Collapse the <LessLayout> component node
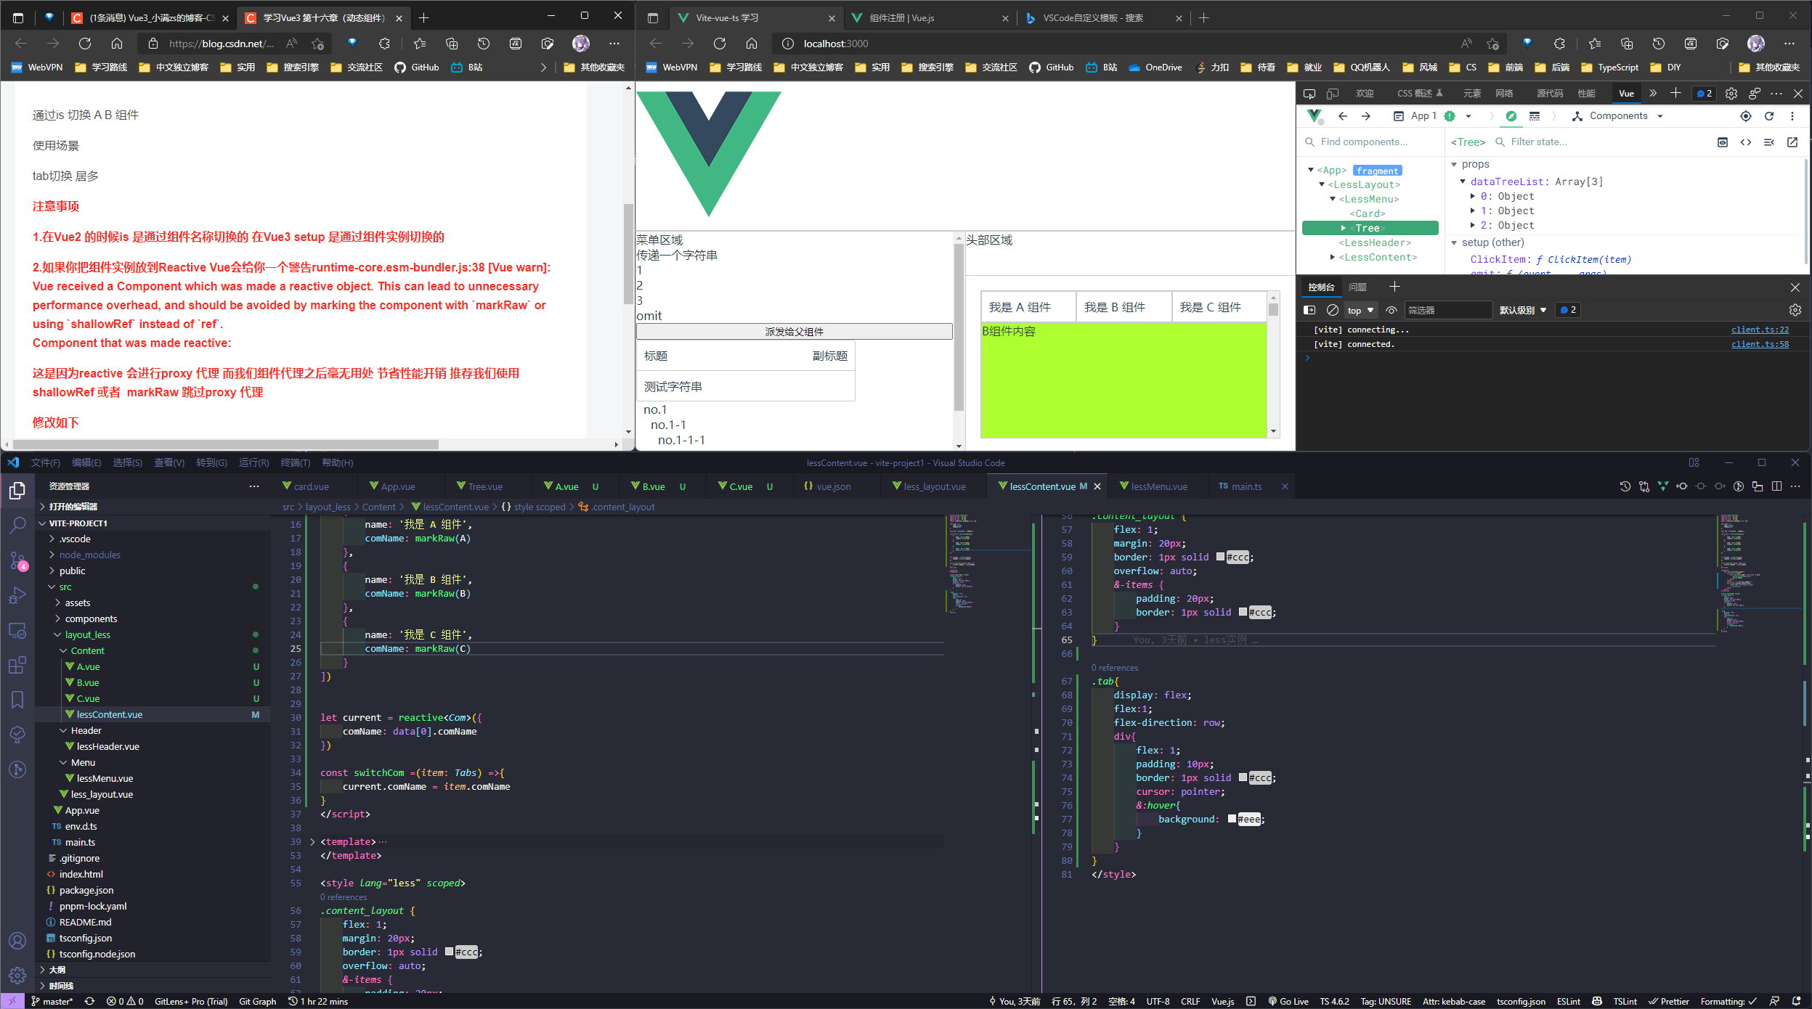The image size is (1812, 1009). (x=1322, y=185)
